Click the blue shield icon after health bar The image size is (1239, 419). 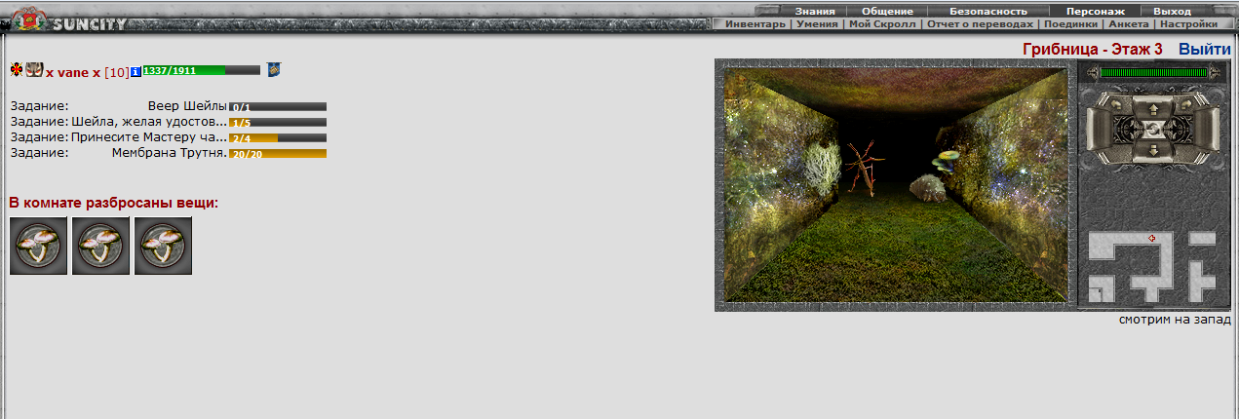tap(274, 70)
